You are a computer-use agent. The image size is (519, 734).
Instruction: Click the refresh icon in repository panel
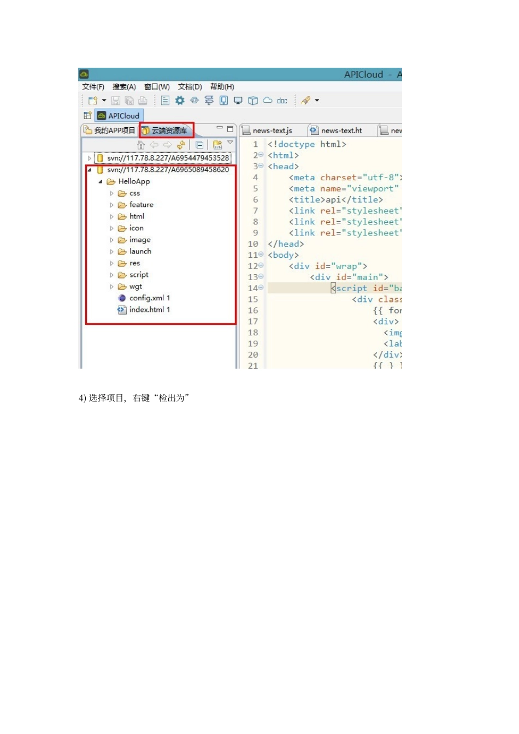(x=181, y=145)
